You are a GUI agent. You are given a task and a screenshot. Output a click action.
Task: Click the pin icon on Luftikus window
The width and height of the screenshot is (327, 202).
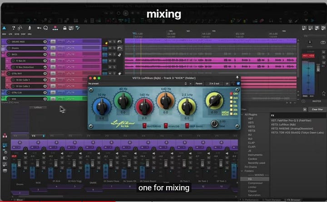(x=237, y=77)
